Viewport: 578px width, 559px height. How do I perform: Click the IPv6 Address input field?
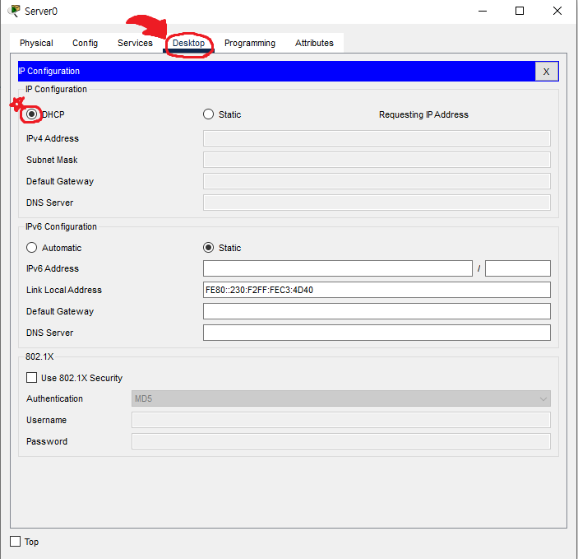click(x=338, y=268)
